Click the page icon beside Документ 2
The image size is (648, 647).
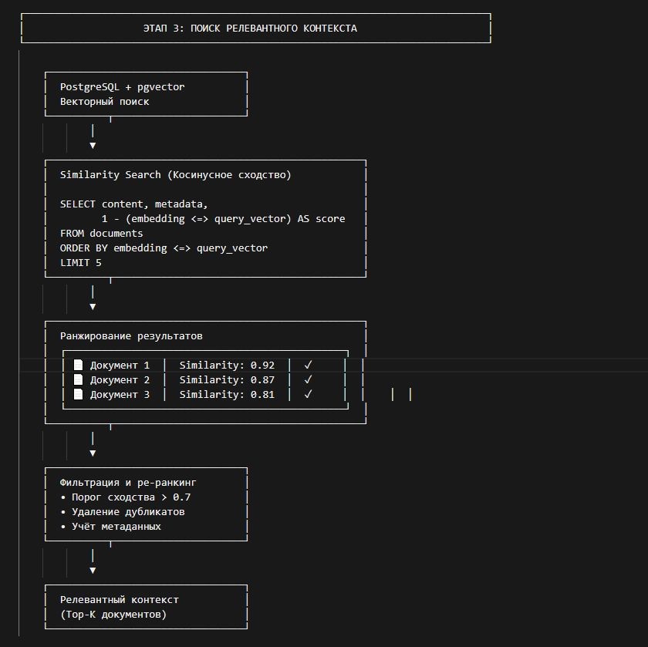click(x=77, y=380)
